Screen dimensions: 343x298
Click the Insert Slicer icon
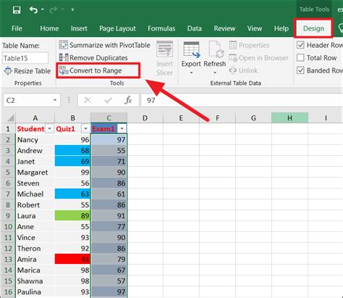pos(165,49)
